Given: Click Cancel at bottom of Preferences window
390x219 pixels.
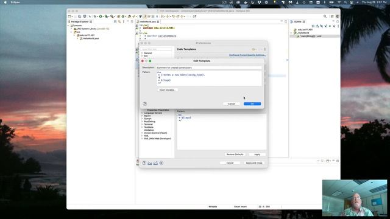Looking at the screenshot, I should coord(230,163).
